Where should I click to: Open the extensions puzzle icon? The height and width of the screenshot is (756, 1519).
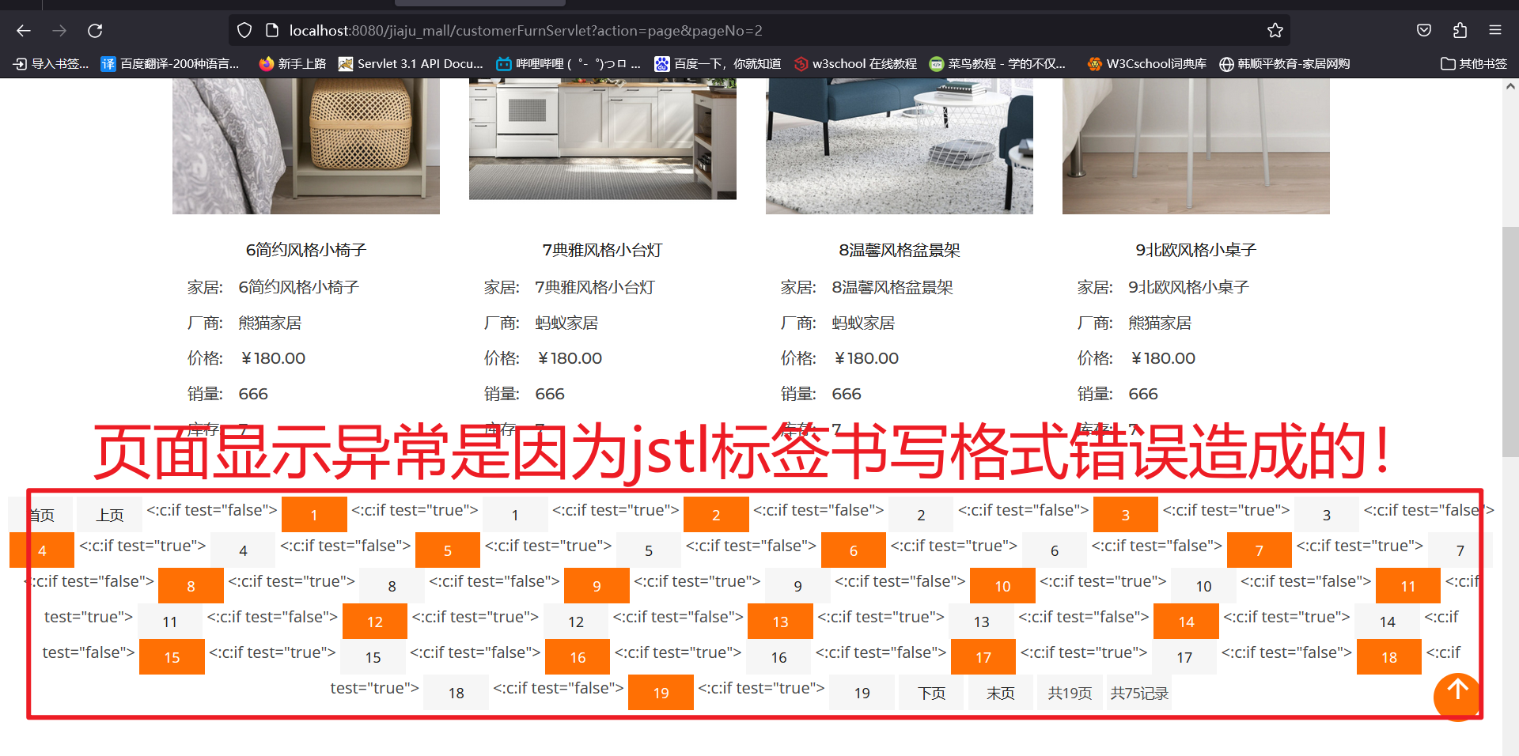pos(1460,31)
